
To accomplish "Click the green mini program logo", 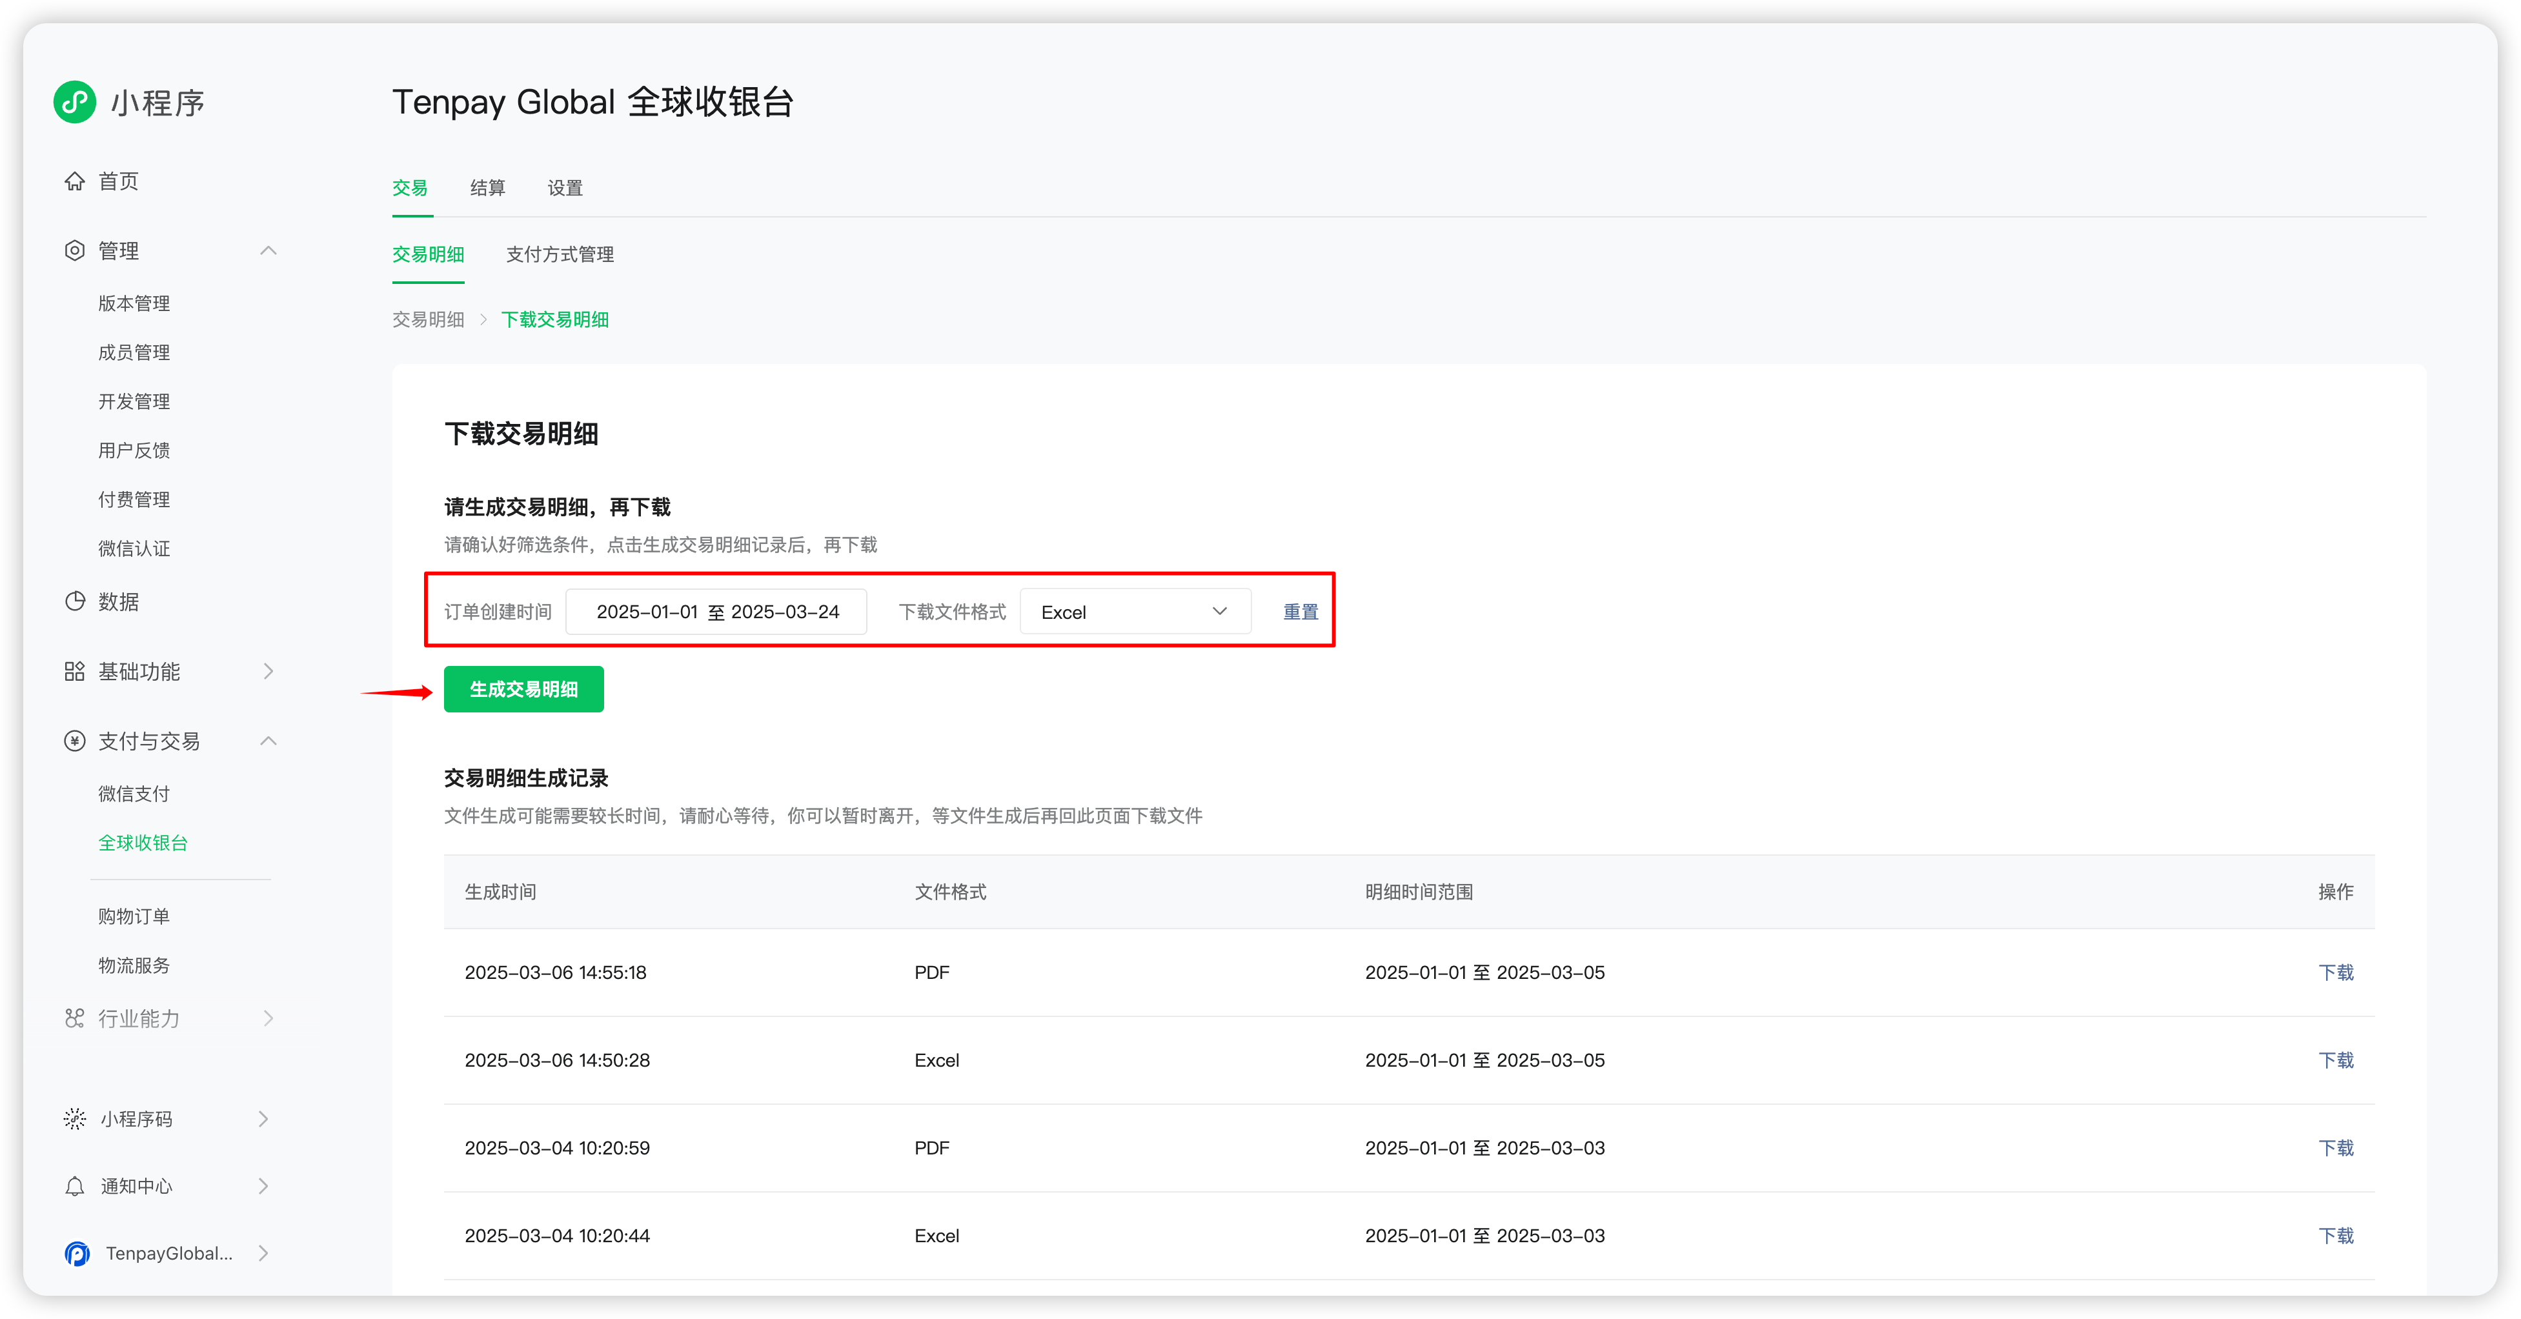I will pyautogui.click(x=74, y=102).
